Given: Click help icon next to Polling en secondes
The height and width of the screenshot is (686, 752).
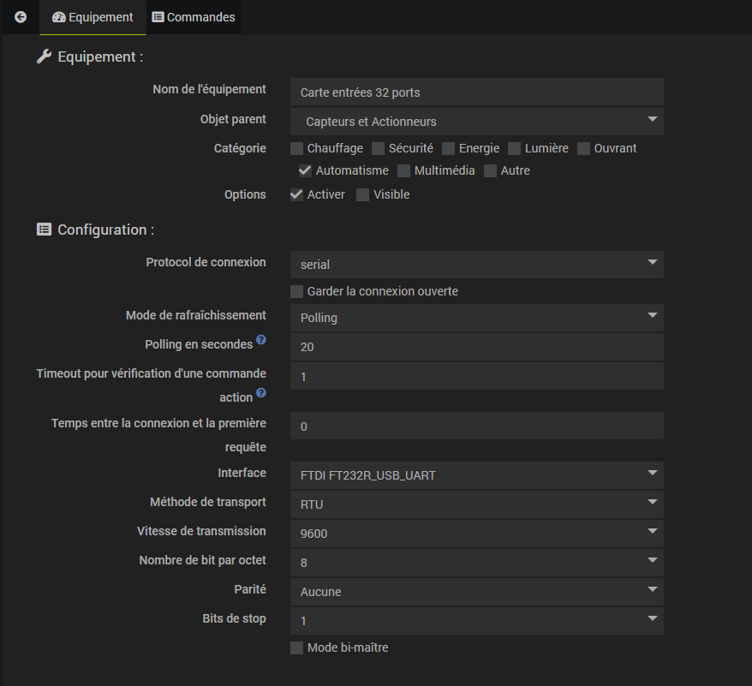Looking at the screenshot, I should pos(261,340).
